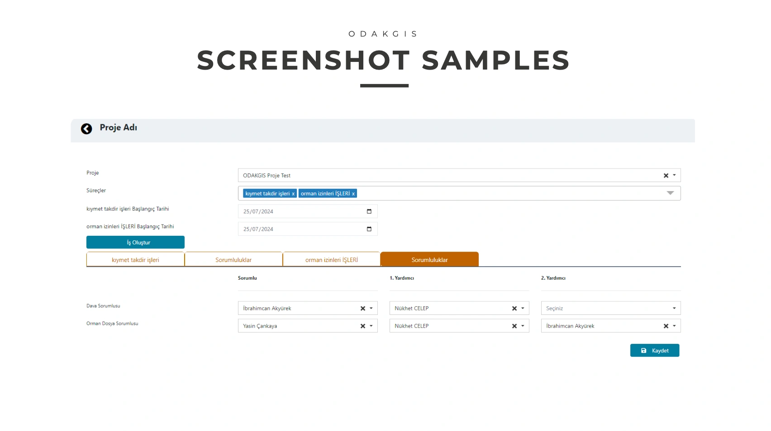Open calendar for kıymet takdir işleri start date

coord(369,211)
